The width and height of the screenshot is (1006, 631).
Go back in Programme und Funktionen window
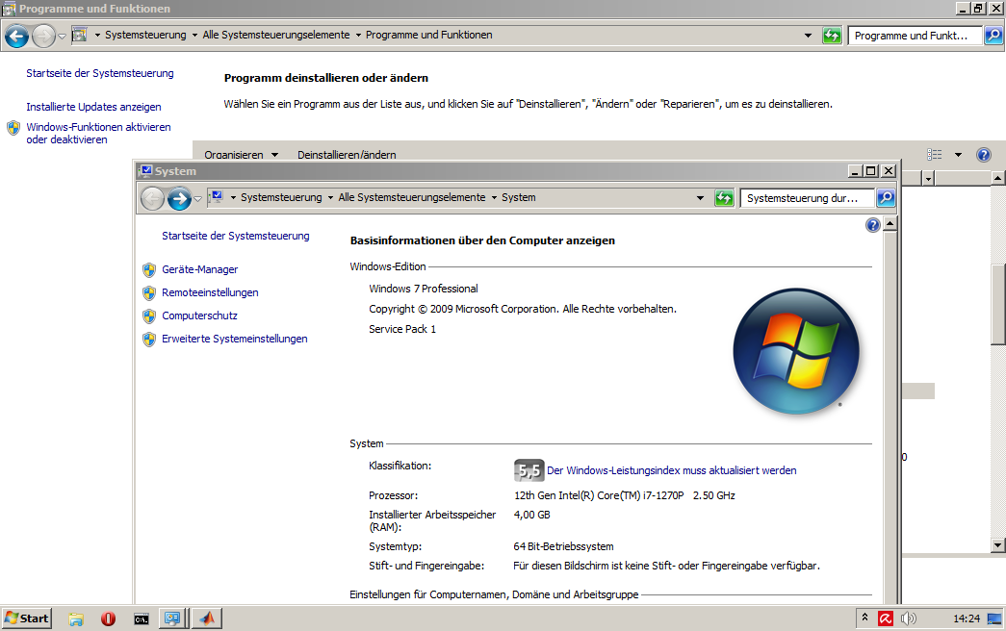pos(16,36)
